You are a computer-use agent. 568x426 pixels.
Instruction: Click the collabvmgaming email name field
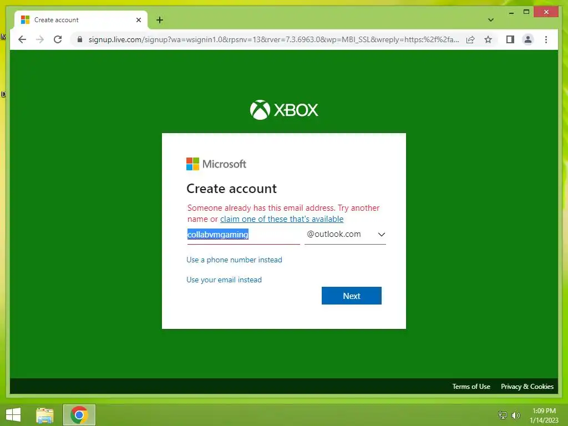pos(244,235)
